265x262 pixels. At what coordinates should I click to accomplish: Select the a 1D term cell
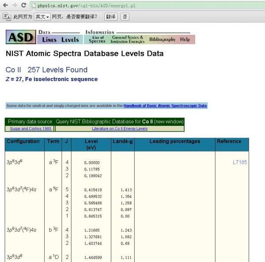[x=54, y=257]
